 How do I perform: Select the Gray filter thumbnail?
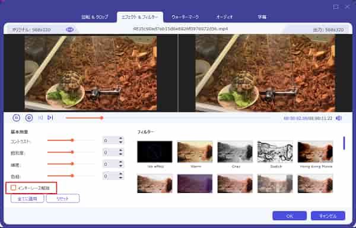click(x=235, y=152)
